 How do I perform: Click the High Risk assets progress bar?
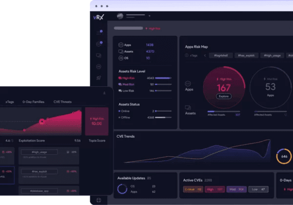(163, 78)
